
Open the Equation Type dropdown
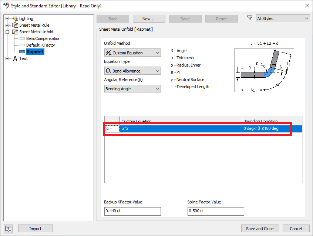(x=157, y=71)
